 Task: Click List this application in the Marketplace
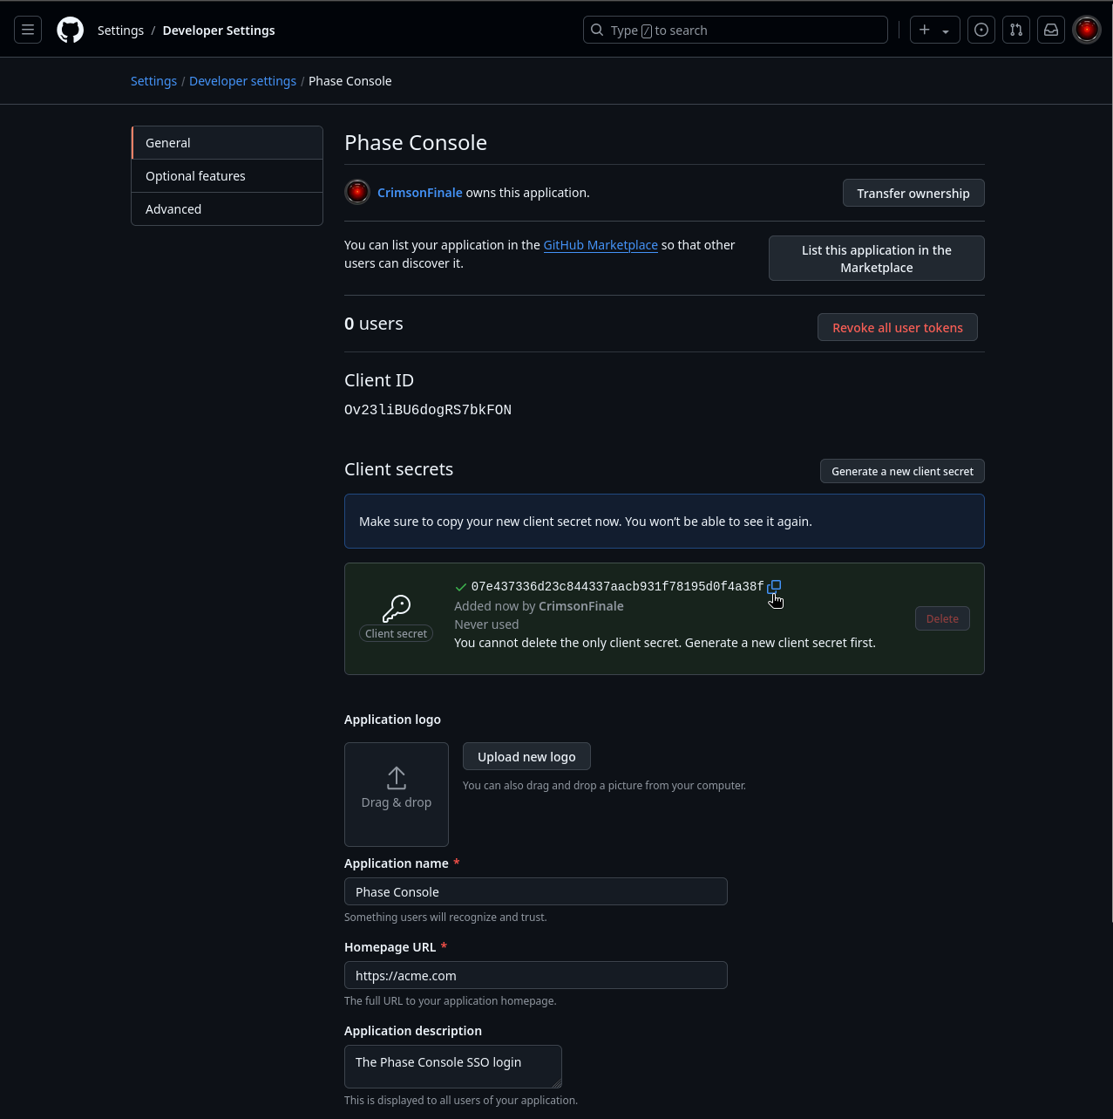(x=877, y=258)
